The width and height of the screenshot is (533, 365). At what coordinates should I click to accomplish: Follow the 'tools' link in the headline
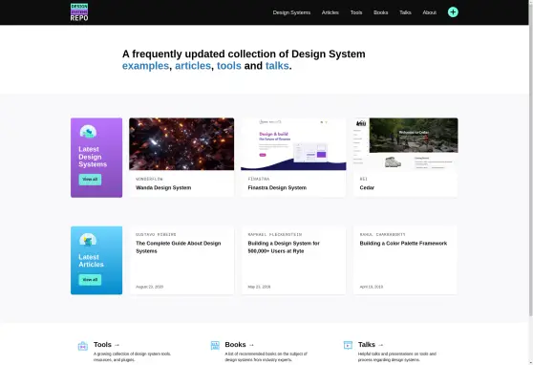click(x=229, y=66)
